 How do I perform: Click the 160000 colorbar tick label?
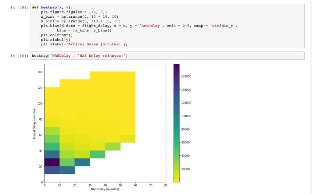(187, 76)
